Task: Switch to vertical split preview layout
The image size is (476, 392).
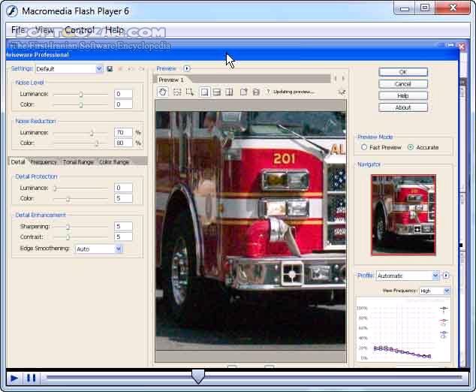Action: 229,92
